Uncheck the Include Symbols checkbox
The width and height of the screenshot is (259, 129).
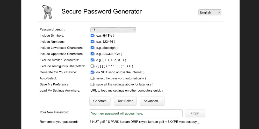point(92,36)
